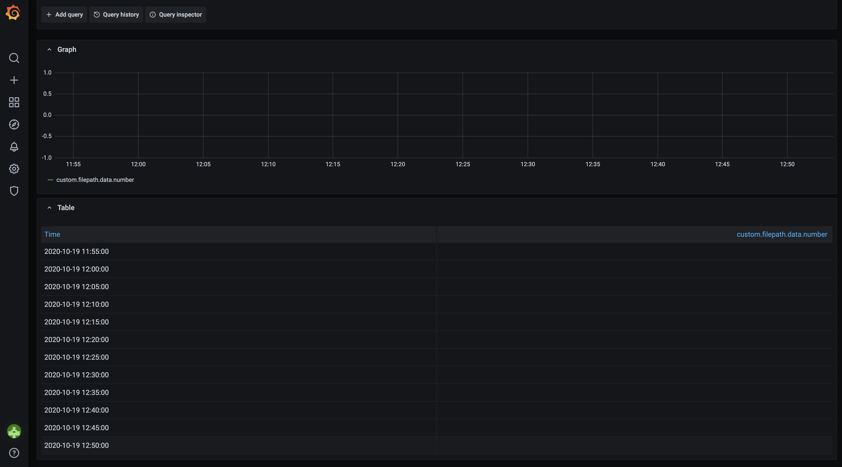Screen dimensions: 842x467
Task: Open Query history
Action: pos(116,14)
